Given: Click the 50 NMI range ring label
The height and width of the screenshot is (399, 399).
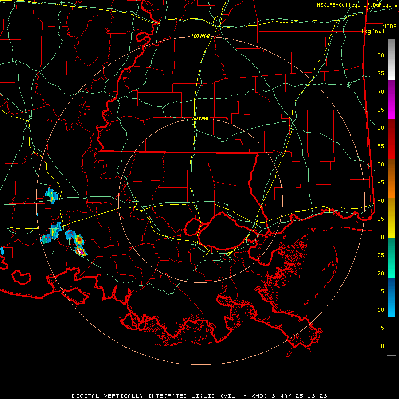Looking at the screenshot, I should click(200, 118).
